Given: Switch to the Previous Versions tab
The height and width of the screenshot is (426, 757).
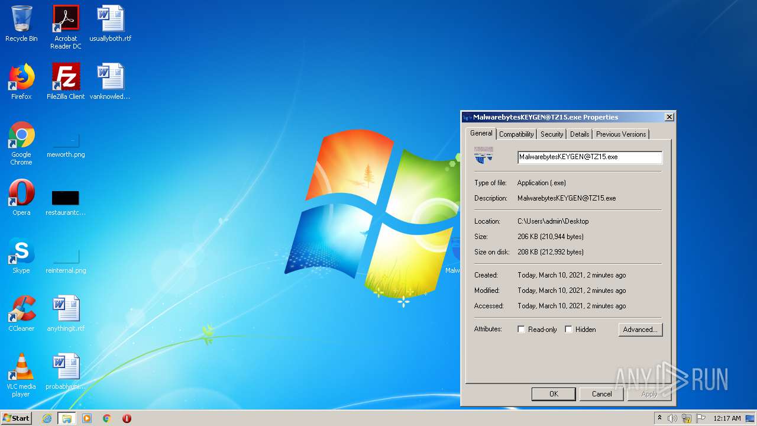Looking at the screenshot, I should click(621, 134).
